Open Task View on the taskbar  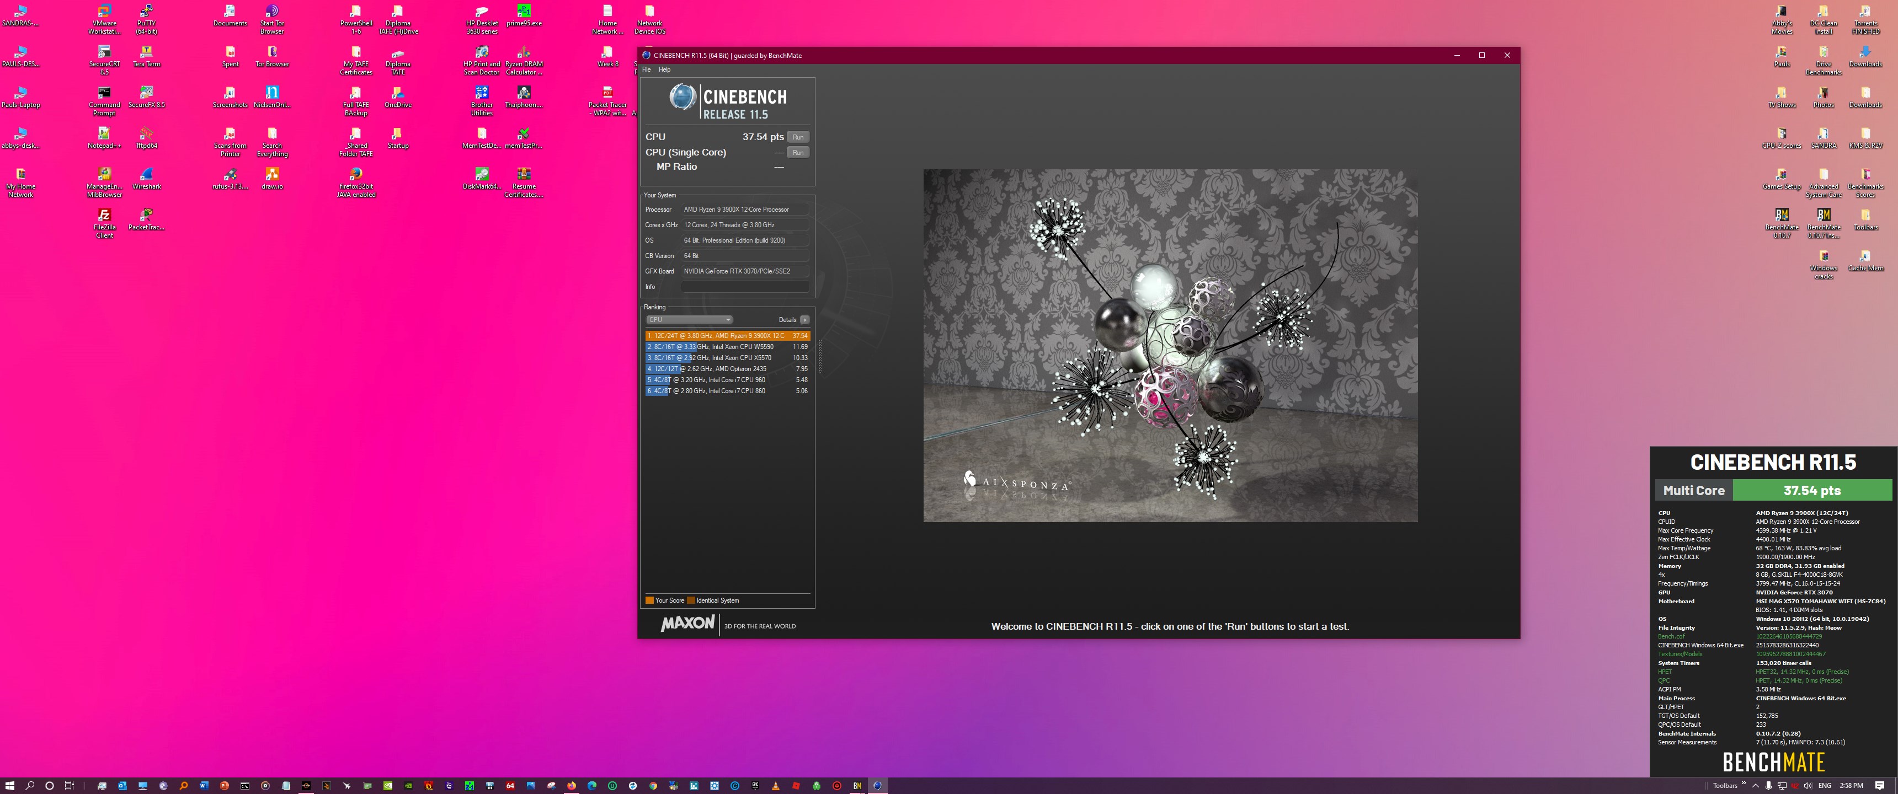70,786
